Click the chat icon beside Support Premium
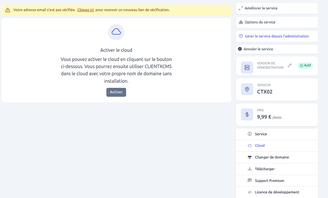The image size is (328, 198). (x=250, y=181)
